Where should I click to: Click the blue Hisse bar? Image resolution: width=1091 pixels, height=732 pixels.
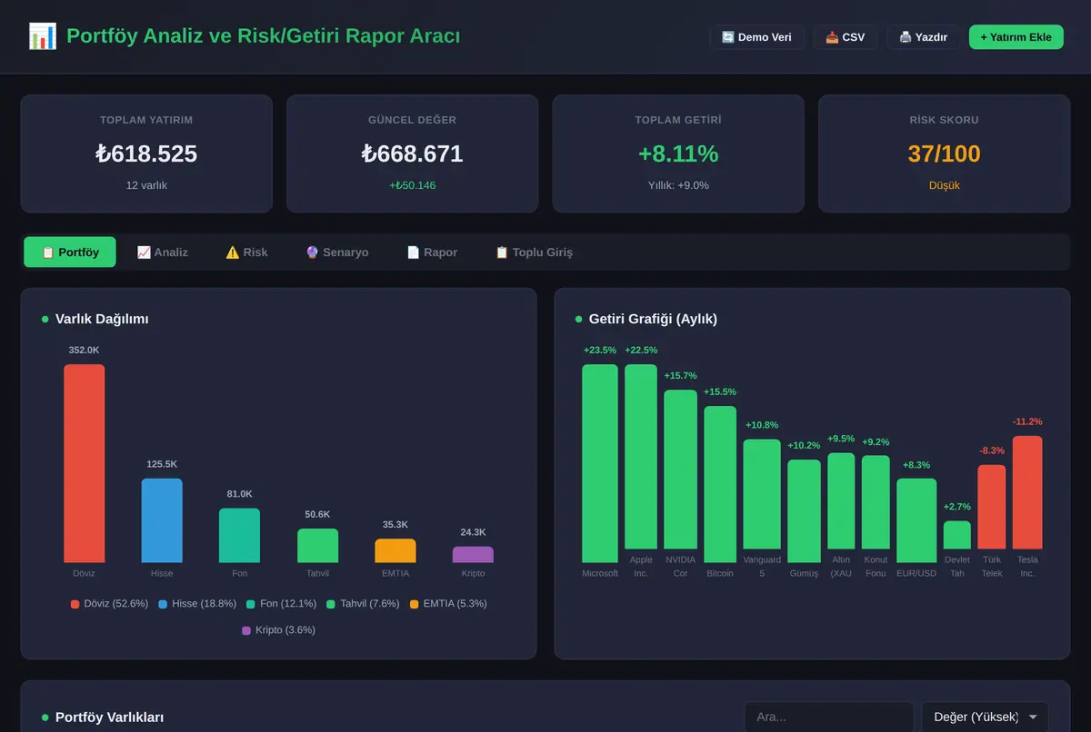coord(162,520)
